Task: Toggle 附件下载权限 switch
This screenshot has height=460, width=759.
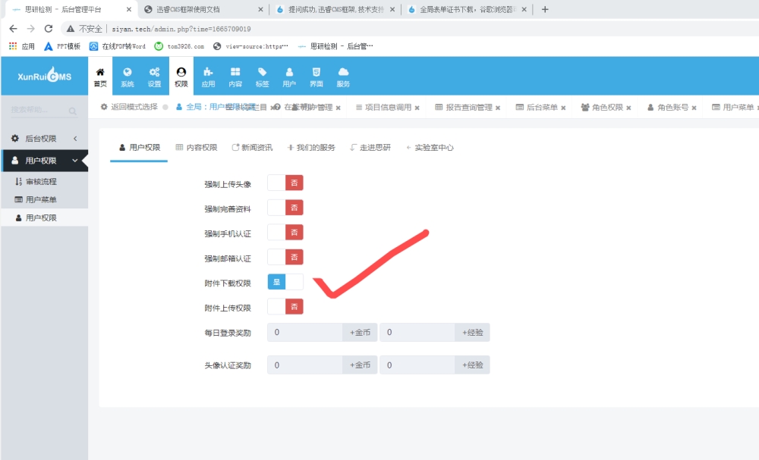Action: 285,282
